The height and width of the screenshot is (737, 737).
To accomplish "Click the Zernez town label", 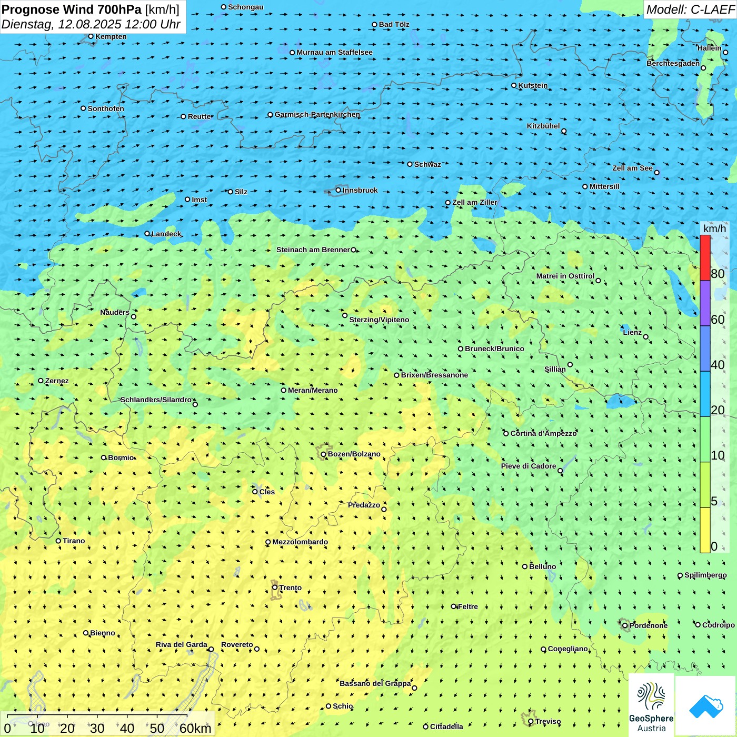I will tap(57, 381).
